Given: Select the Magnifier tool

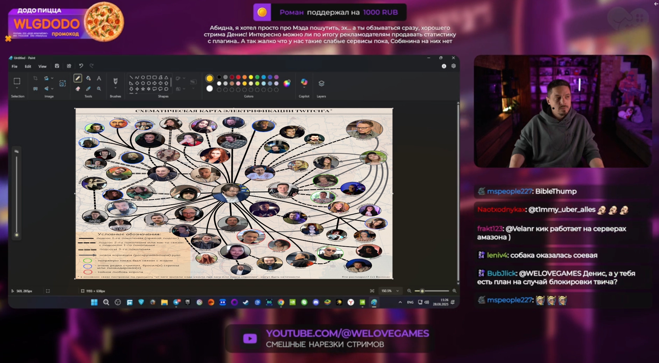Looking at the screenshot, I should pos(99,89).
